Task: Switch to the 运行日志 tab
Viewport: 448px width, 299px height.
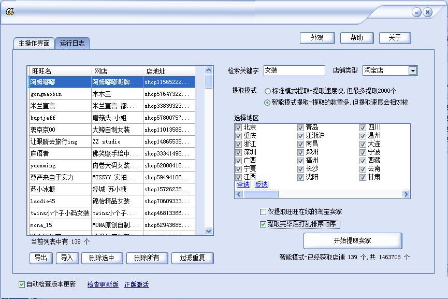Action: pyautogui.click(x=72, y=43)
